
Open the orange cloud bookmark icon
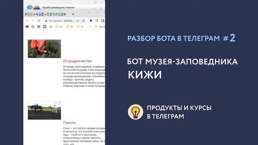point(50,27)
